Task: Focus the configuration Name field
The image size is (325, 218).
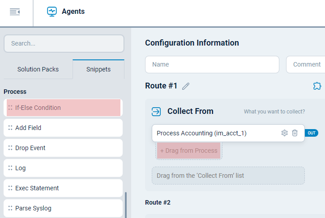Action: point(212,64)
